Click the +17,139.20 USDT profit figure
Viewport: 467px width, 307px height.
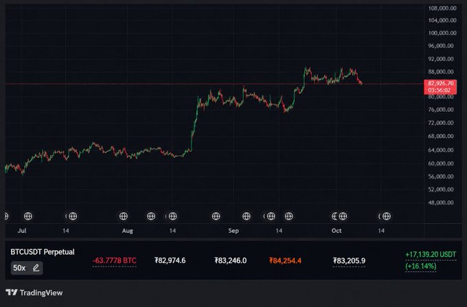(431, 255)
